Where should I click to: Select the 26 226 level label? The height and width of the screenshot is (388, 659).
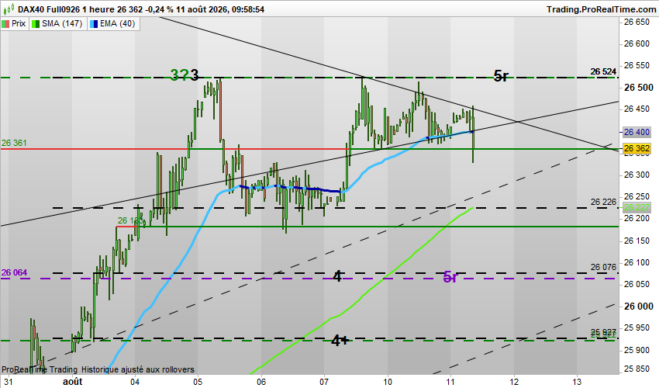click(603, 202)
